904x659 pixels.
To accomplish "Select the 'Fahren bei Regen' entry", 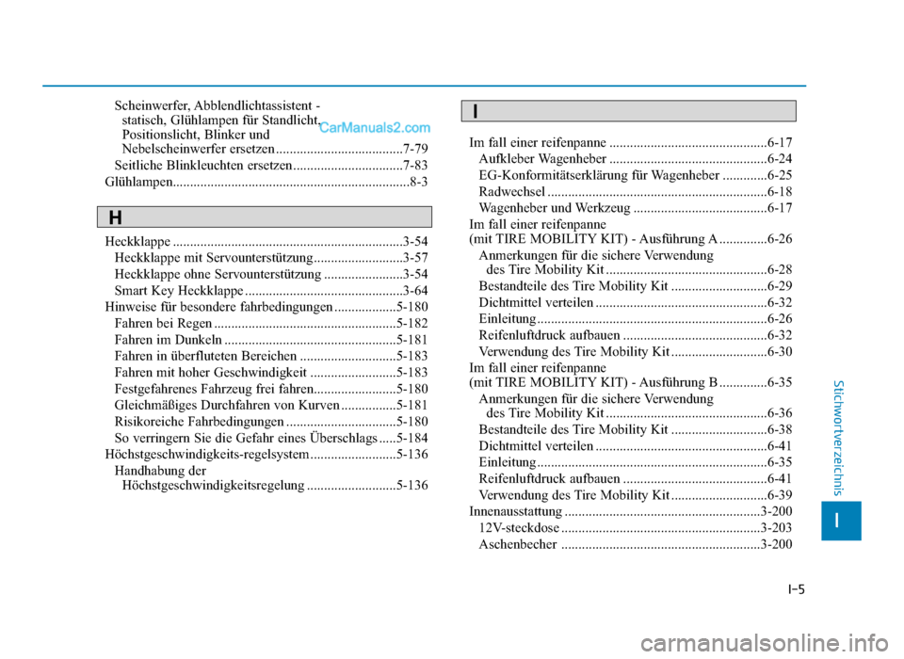I will click(271, 324).
